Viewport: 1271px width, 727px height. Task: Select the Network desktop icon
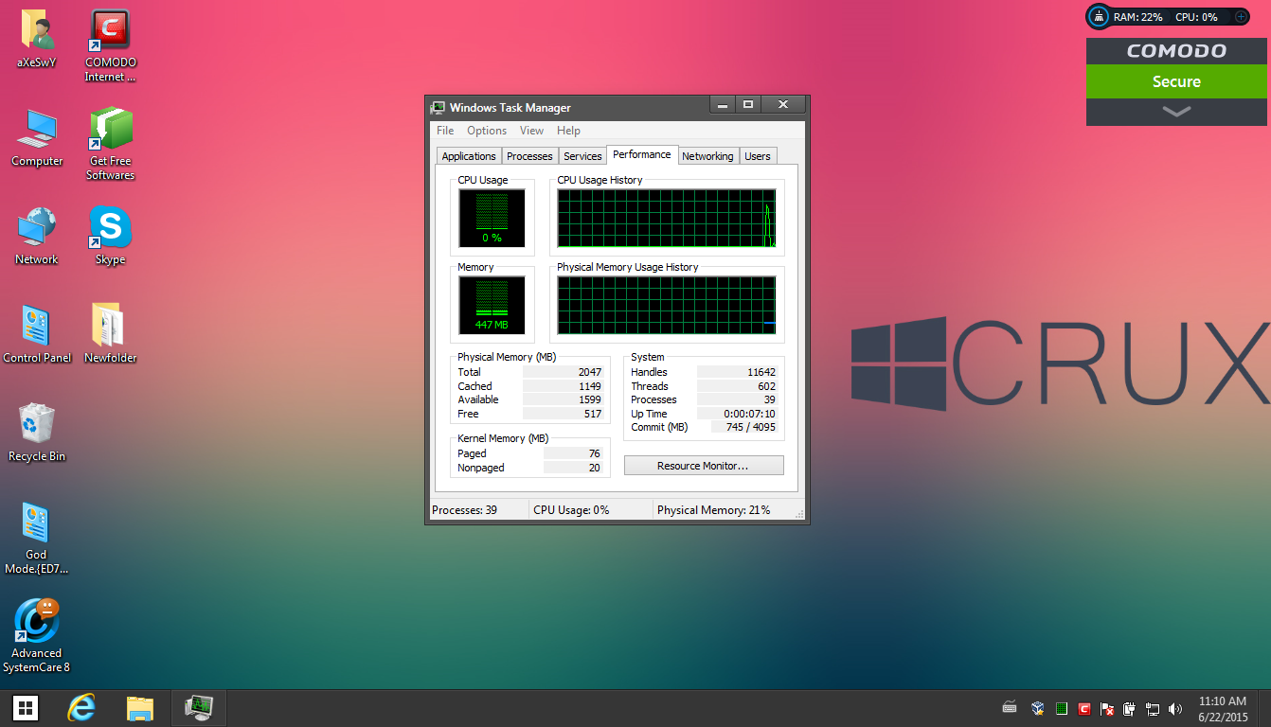(37, 237)
